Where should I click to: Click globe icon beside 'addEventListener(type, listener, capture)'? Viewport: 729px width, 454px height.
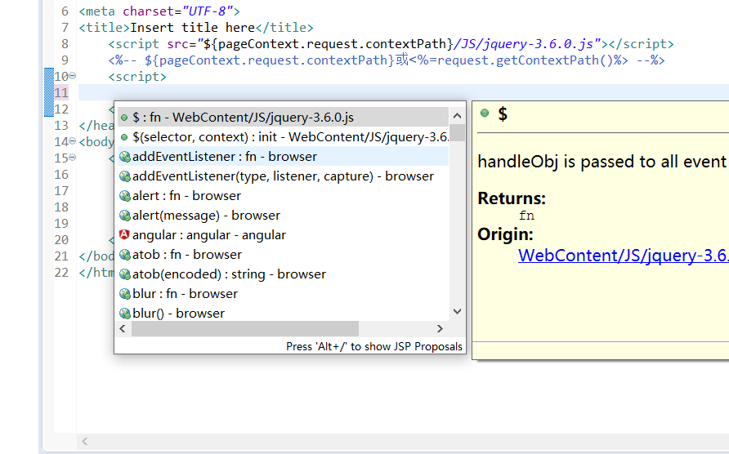[x=124, y=176]
